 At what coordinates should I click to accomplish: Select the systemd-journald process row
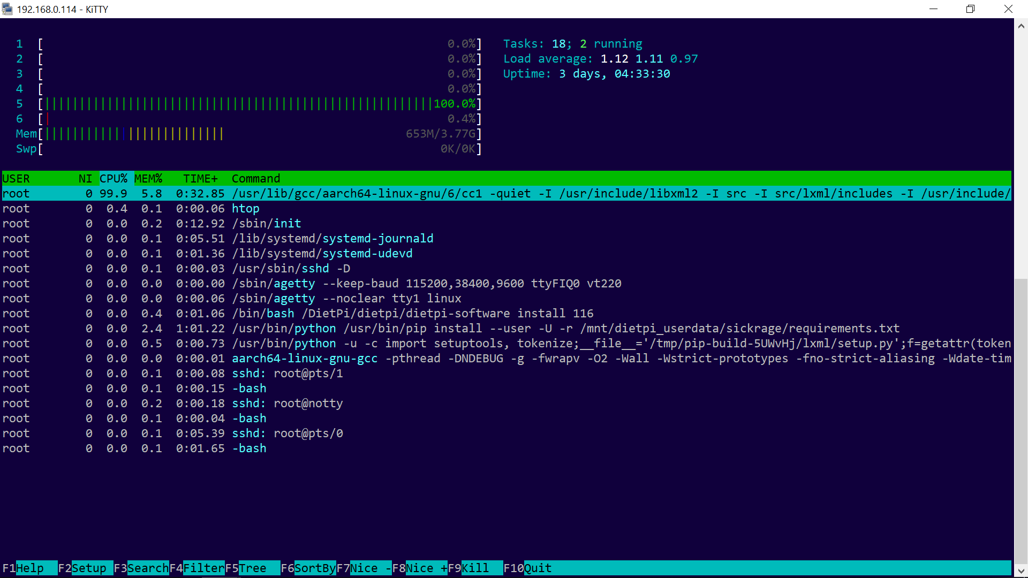pyautogui.click(x=332, y=239)
